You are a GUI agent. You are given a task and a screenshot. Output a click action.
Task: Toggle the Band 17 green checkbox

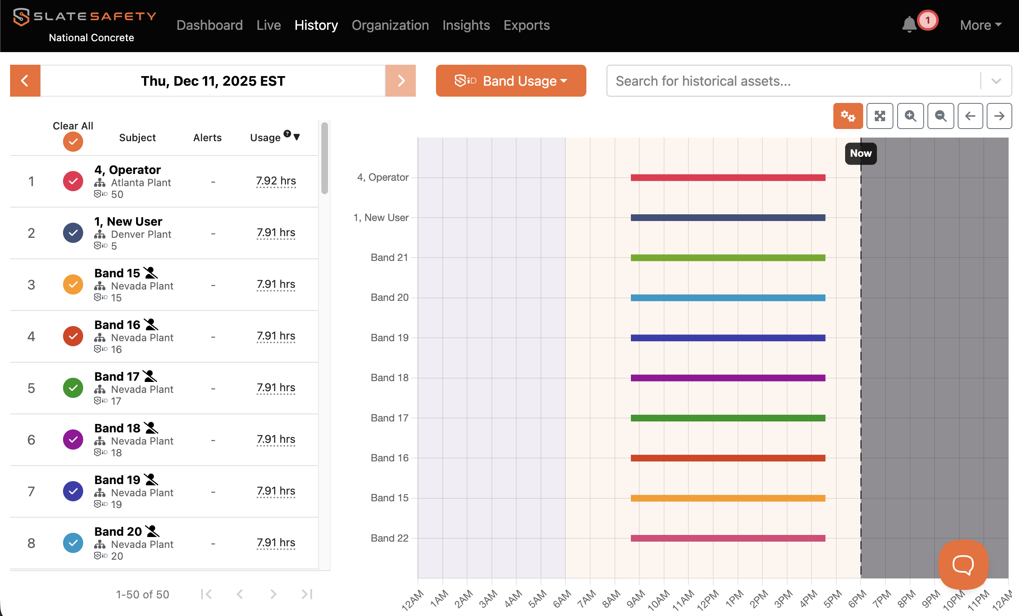[x=73, y=388]
